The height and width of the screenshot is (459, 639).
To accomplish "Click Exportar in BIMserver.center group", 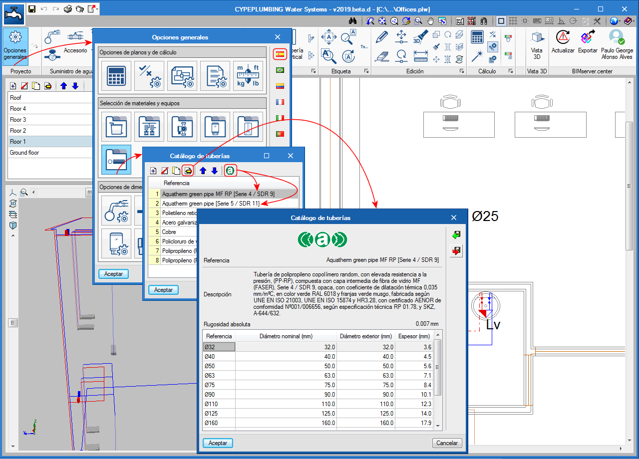I will (x=588, y=42).
